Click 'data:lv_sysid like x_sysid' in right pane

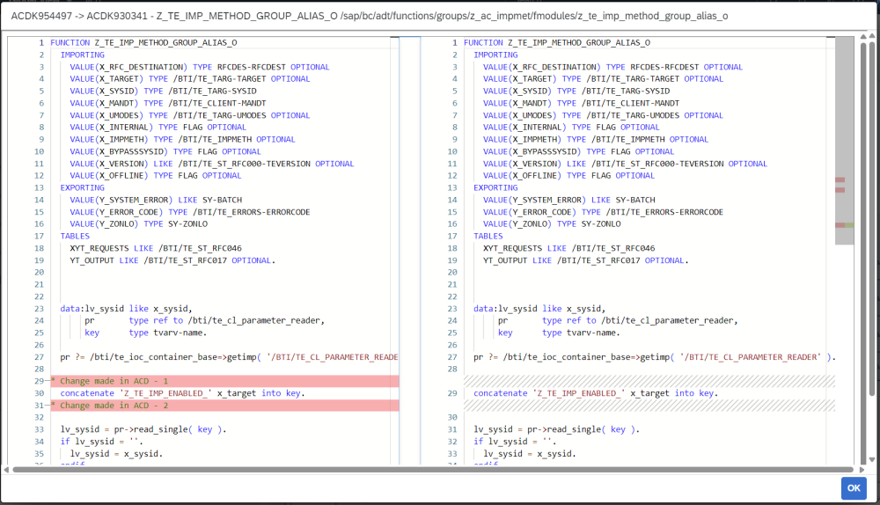(539, 309)
